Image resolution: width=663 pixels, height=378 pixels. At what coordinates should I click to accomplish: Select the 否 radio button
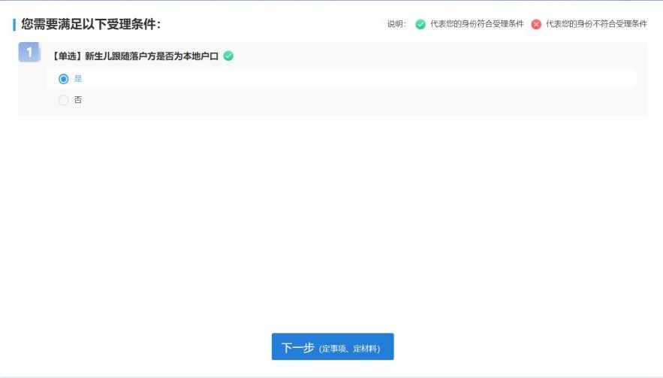tap(64, 100)
